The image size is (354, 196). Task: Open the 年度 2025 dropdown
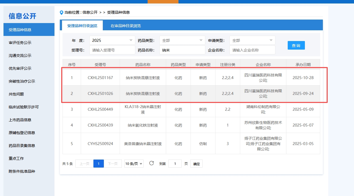(112, 40)
